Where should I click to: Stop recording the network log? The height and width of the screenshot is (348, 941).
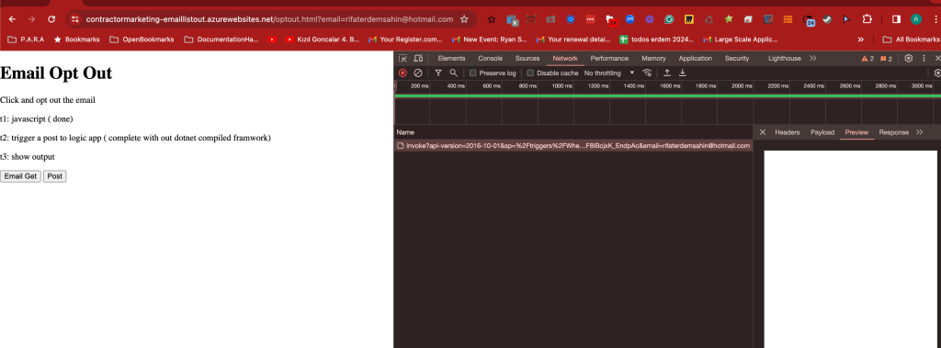402,73
